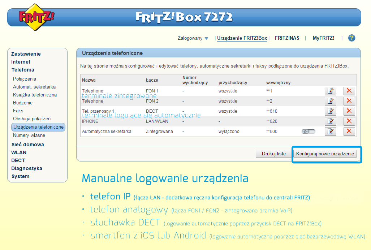Delete the Automatyczna sekretarka entry
This screenshot has width=371, height=250.
(x=349, y=132)
